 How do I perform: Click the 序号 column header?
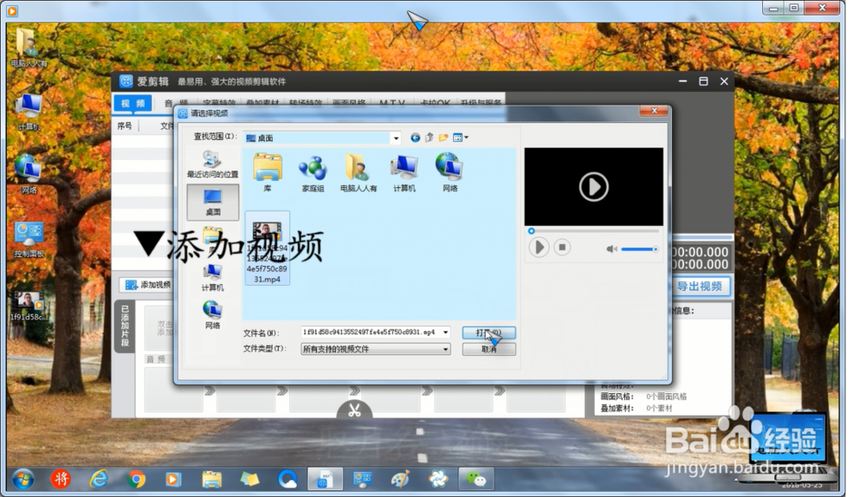125,126
